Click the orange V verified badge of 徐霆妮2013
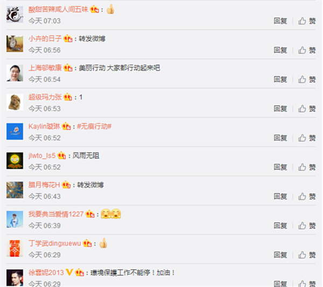 point(69,272)
